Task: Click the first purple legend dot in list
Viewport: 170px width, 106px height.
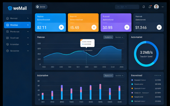Action: pyautogui.click(x=132, y=80)
